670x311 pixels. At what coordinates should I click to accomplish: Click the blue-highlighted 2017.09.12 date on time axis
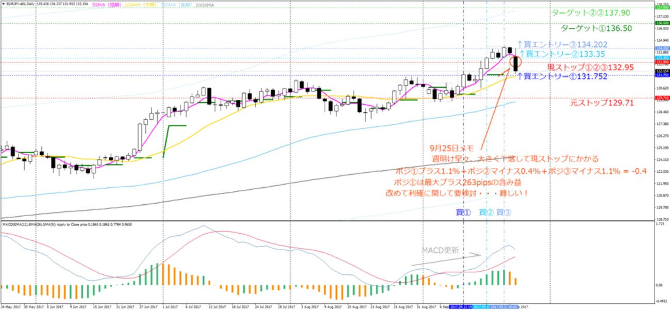click(x=460, y=306)
